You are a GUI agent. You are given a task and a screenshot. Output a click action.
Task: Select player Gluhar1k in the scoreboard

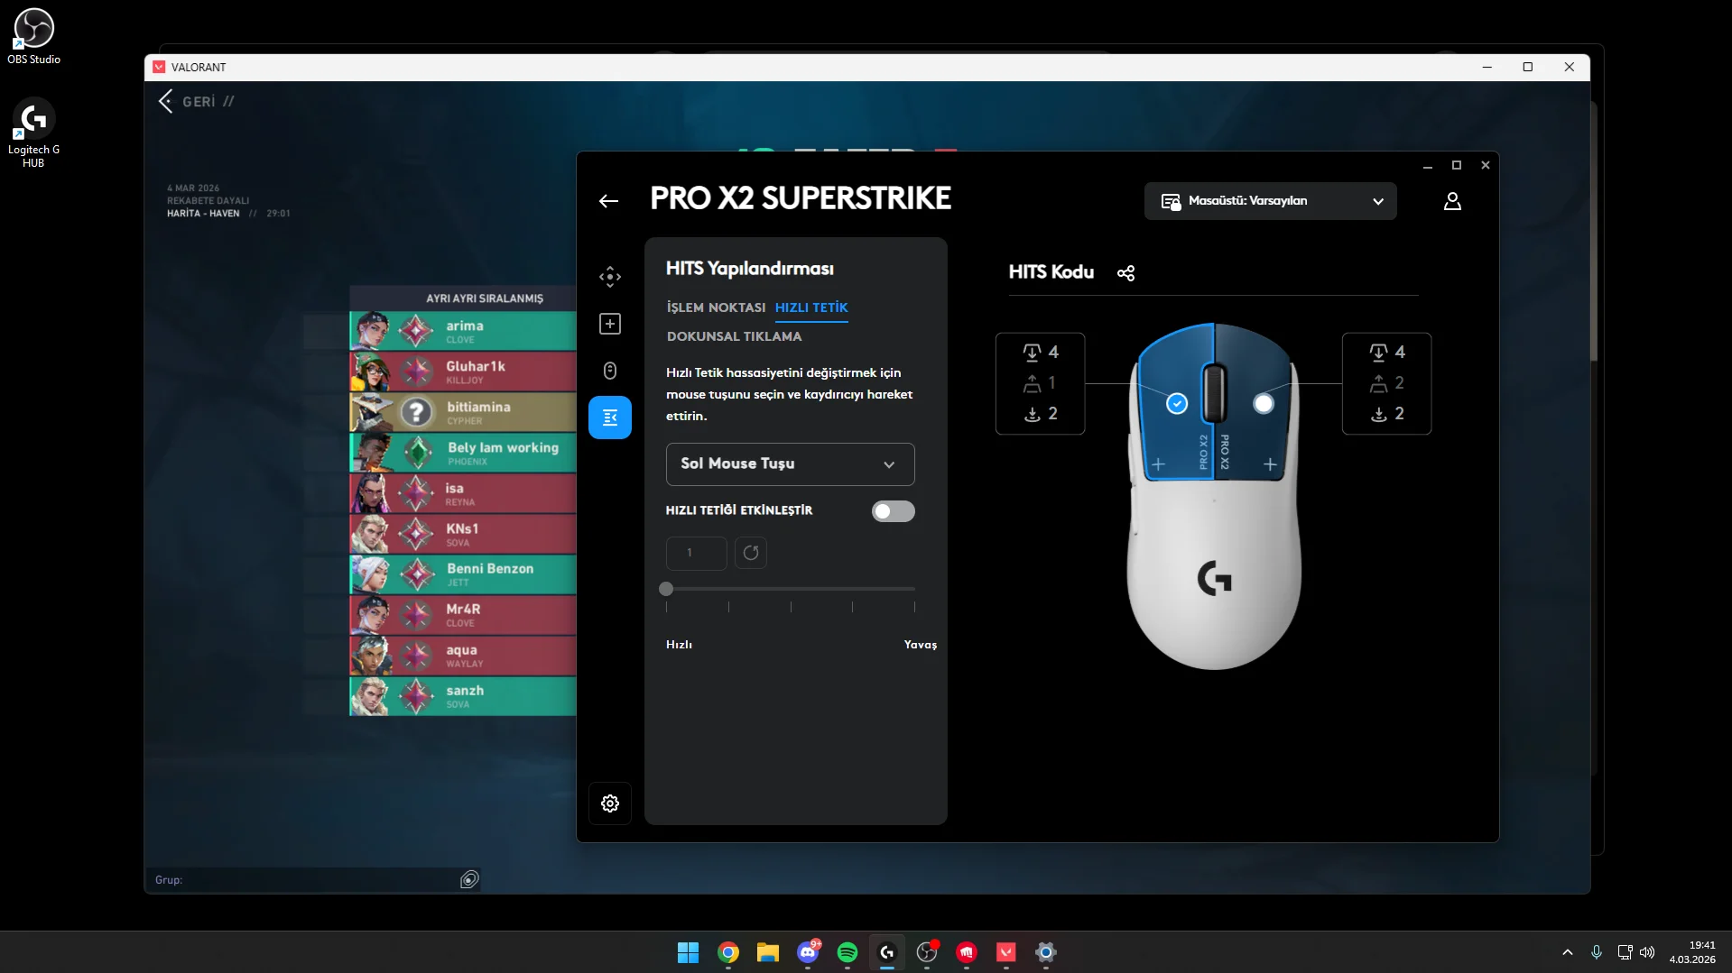click(463, 372)
